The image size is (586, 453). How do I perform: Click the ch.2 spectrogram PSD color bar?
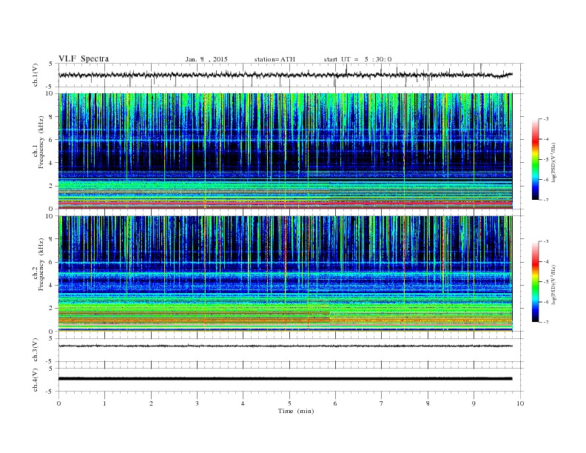pos(535,281)
